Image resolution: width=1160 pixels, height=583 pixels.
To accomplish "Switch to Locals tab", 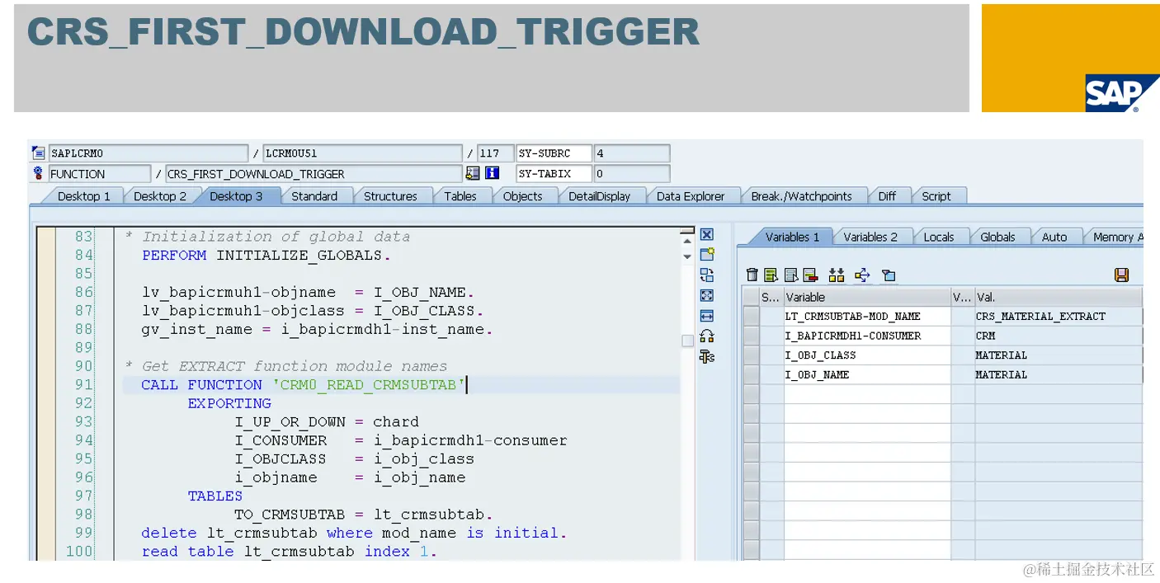I will pos(939,237).
